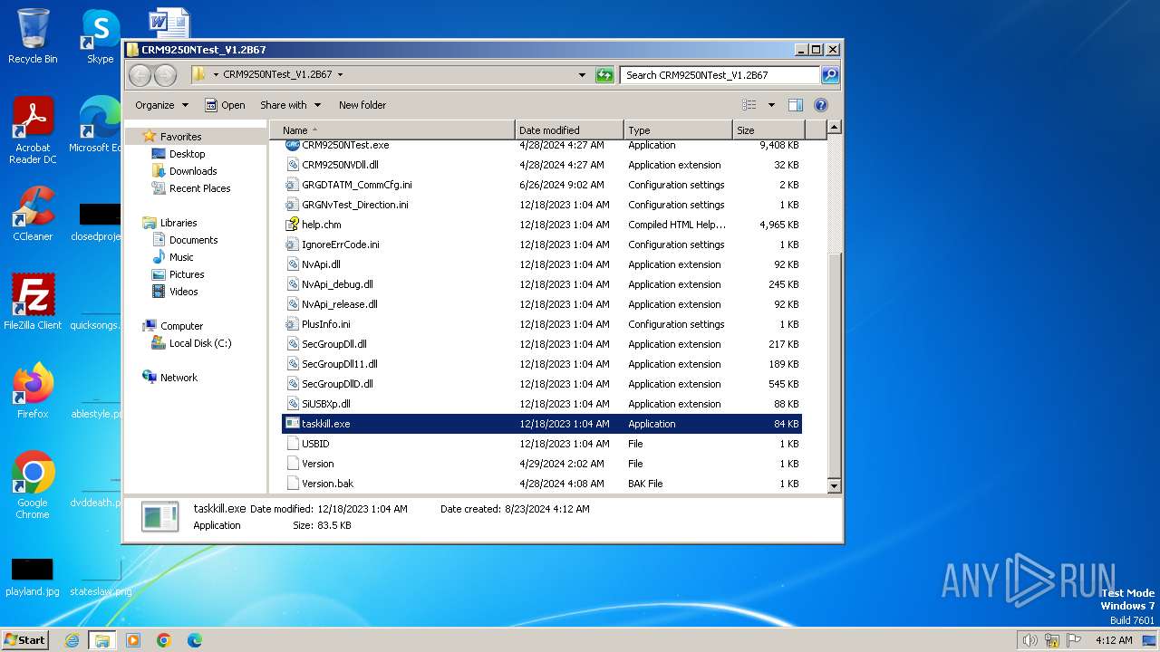Open Music library
1160x652 pixels.
[181, 257]
